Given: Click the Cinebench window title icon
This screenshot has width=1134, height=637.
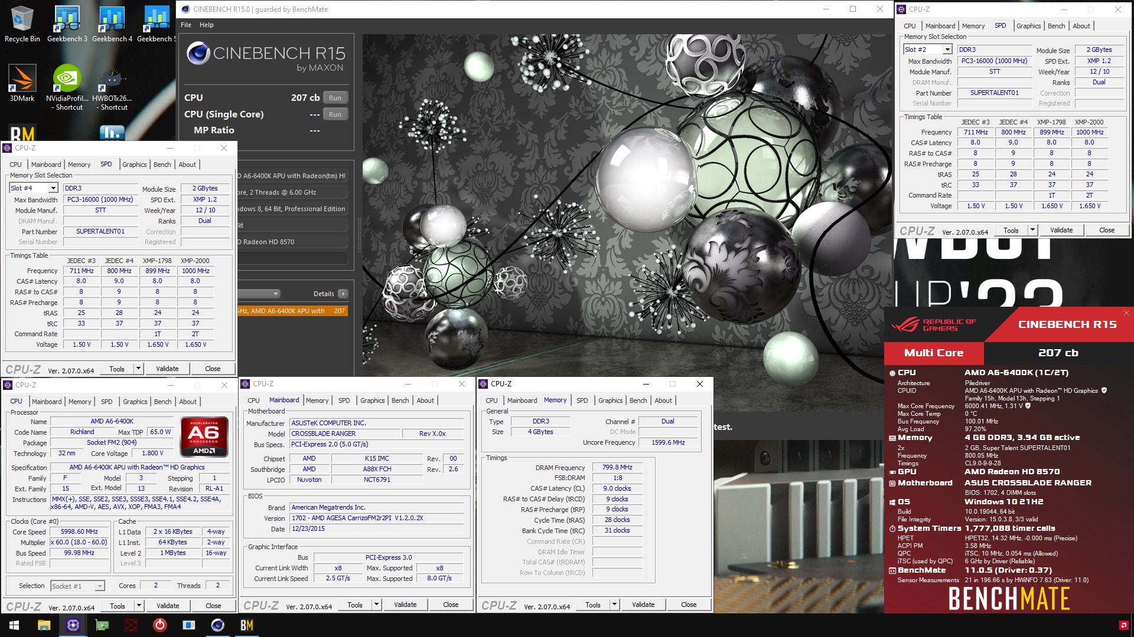Looking at the screenshot, I should point(185,9).
